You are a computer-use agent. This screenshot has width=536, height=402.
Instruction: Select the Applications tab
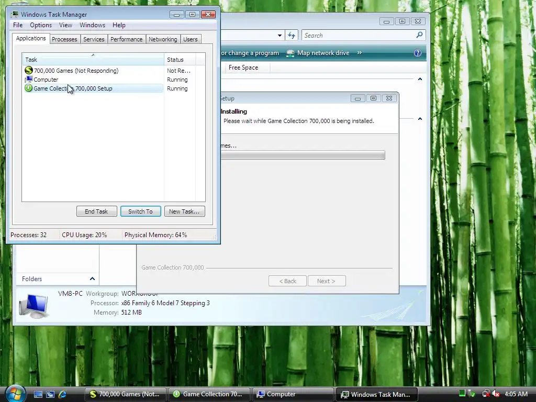click(x=31, y=38)
